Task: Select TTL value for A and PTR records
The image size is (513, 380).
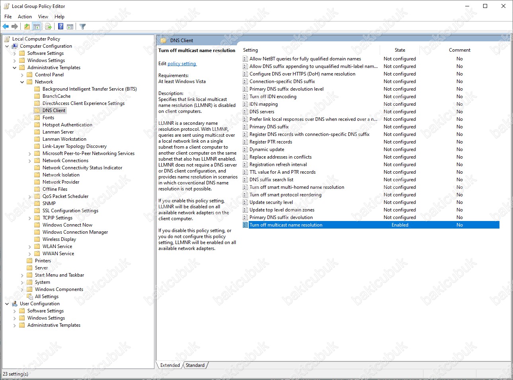Action: (x=283, y=172)
